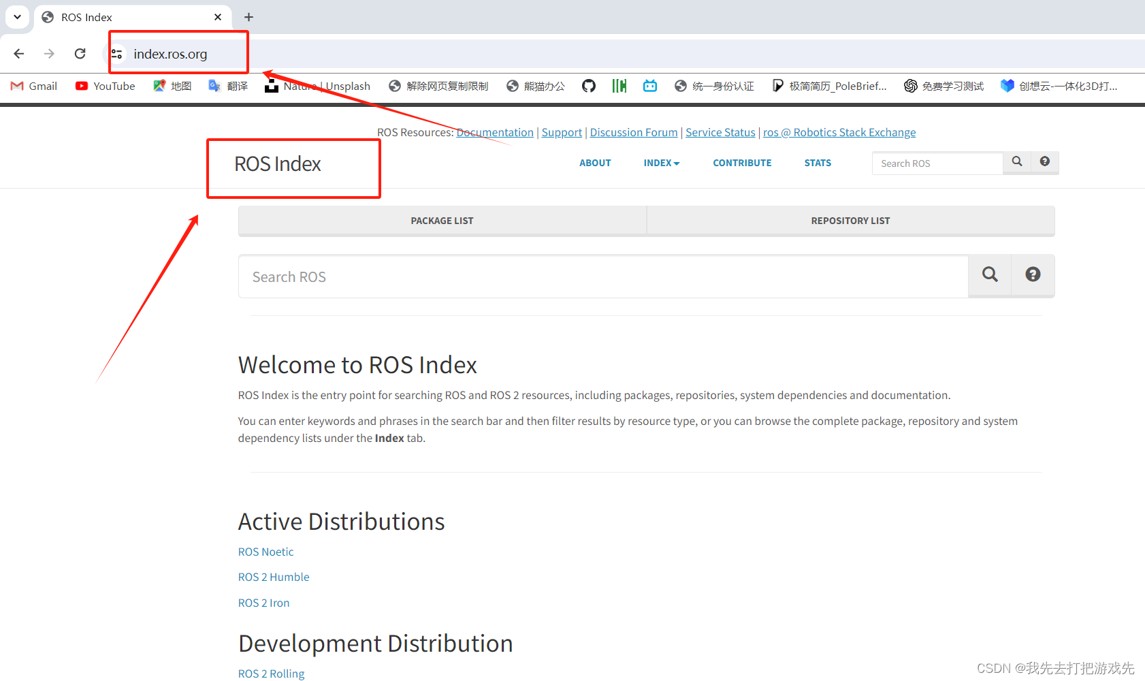Screen dimensions: 1145x681
Task: Follow the Documentation resource link
Action: (x=495, y=132)
